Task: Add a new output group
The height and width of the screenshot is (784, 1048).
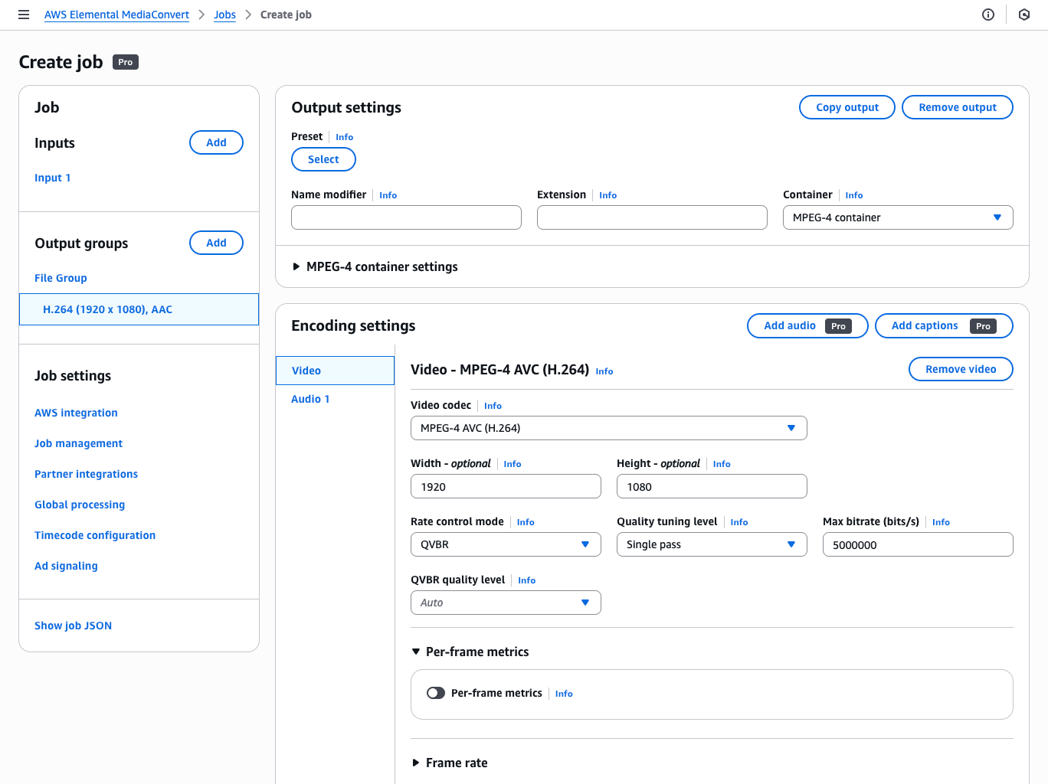Action: coord(216,243)
